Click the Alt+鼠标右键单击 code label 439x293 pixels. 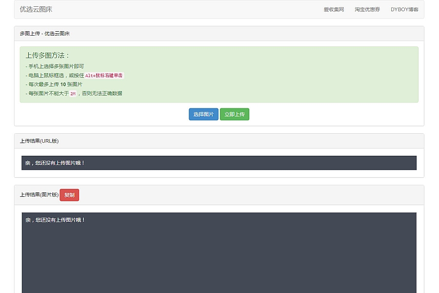pyautogui.click(x=104, y=75)
